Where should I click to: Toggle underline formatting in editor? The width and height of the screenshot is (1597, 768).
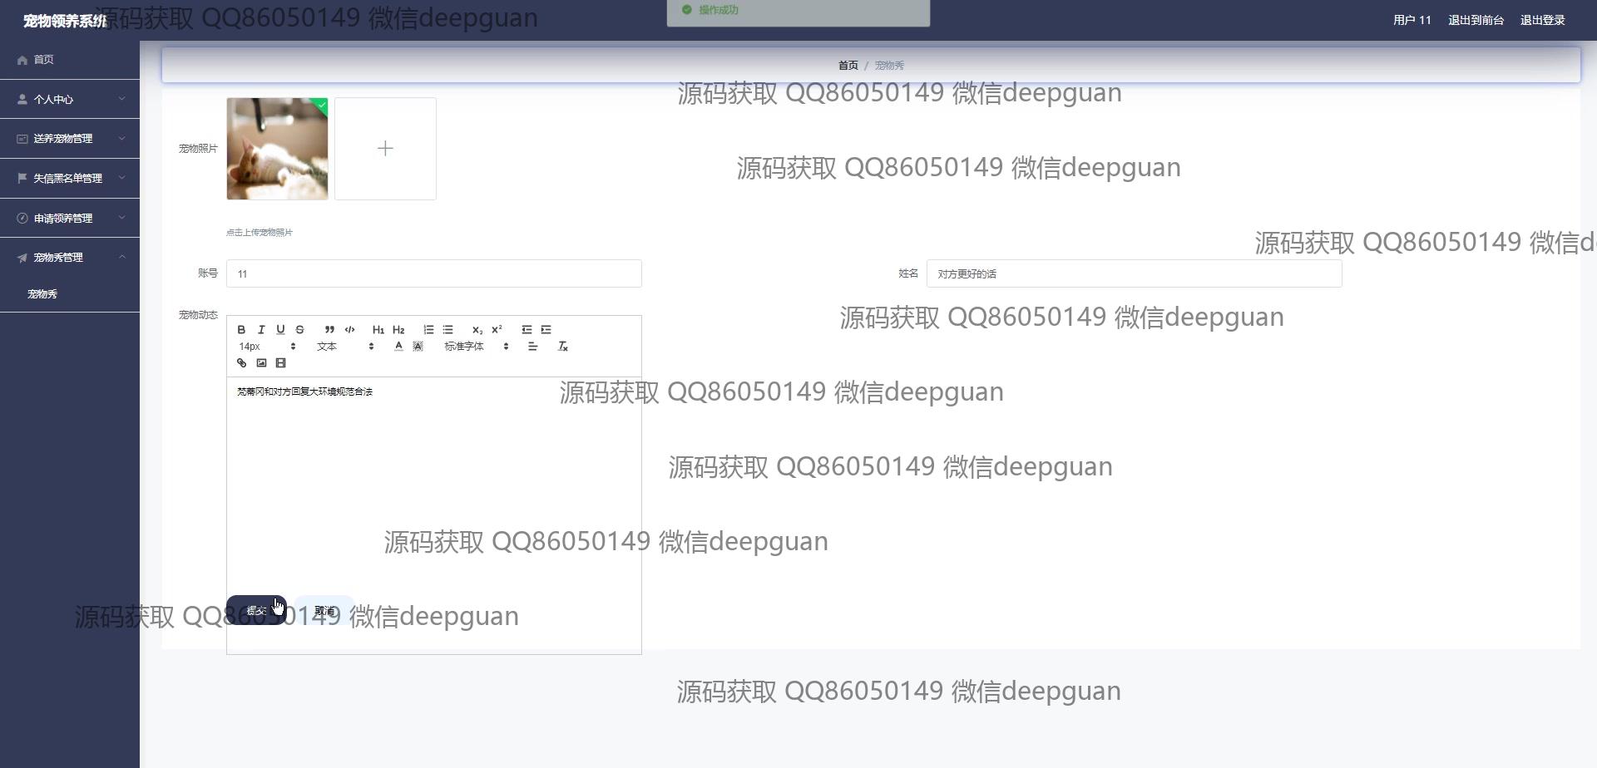point(280,330)
